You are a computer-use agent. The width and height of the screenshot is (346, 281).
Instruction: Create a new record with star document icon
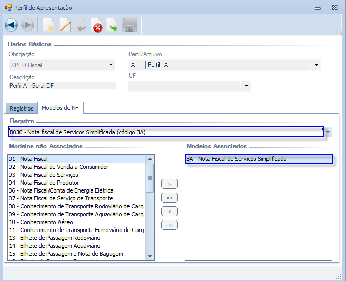click(48, 25)
